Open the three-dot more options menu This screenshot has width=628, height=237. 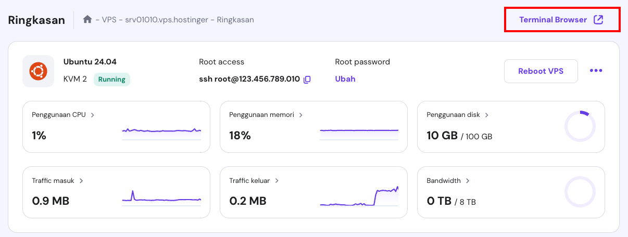tap(596, 71)
